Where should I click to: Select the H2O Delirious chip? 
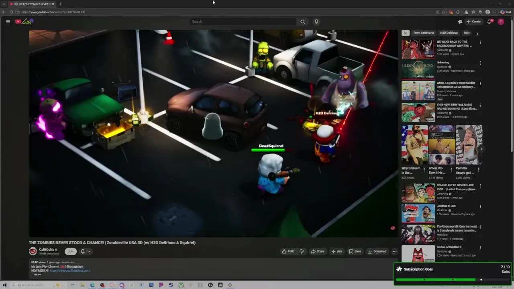coord(449,33)
